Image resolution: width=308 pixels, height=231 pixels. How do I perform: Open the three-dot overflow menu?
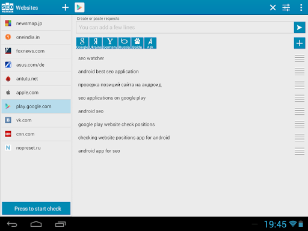[x=301, y=8]
